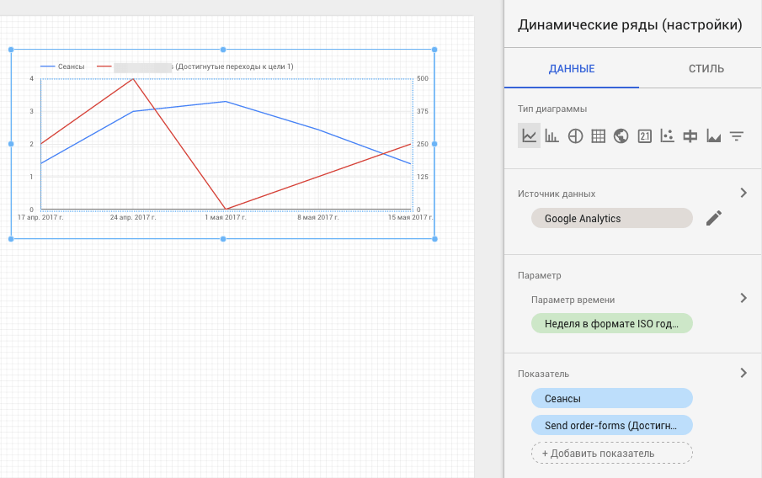Choose the scatter chart type icon
Screen dimensions: 762x478
pyautogui.click(x=668, y=135)
